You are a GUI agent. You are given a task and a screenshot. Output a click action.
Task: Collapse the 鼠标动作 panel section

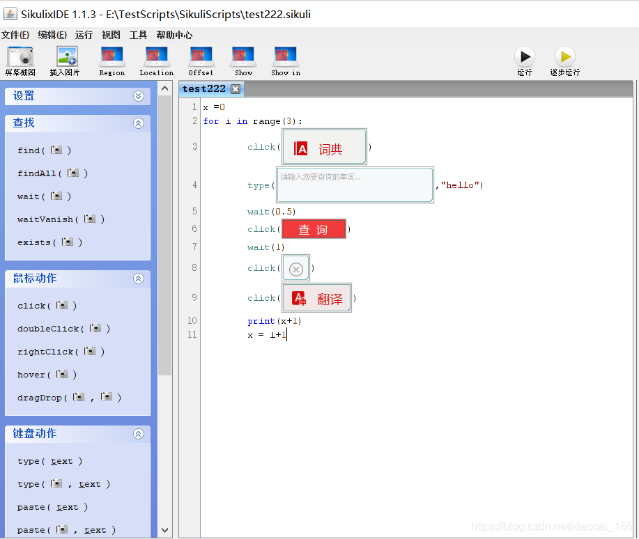[139, 279]
